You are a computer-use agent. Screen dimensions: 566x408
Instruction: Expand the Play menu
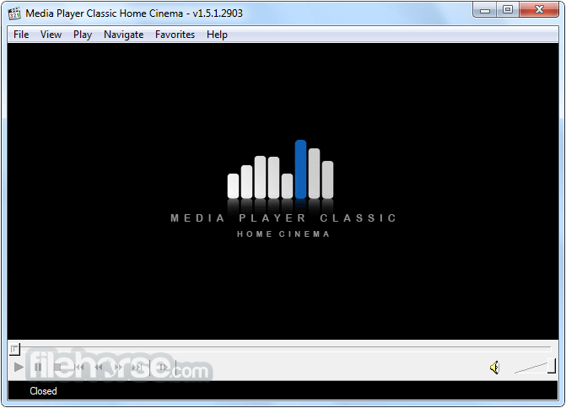pyautogui.click(x=83, y=35)
